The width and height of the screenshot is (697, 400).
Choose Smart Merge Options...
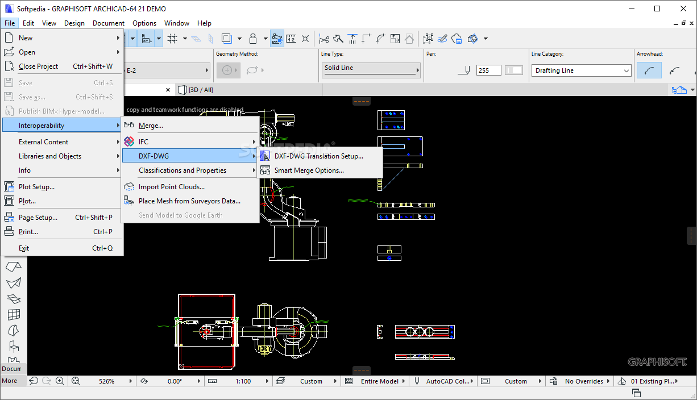[320, 170]
